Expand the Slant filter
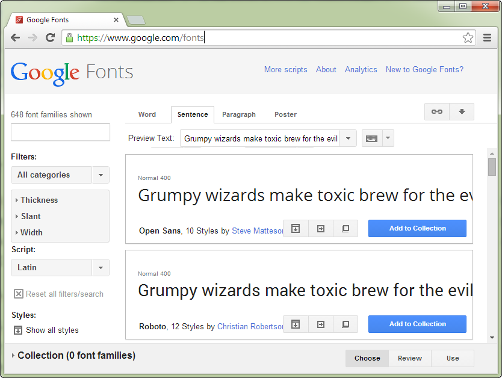Viewport: 502px width, 378px height. (28, 216)
